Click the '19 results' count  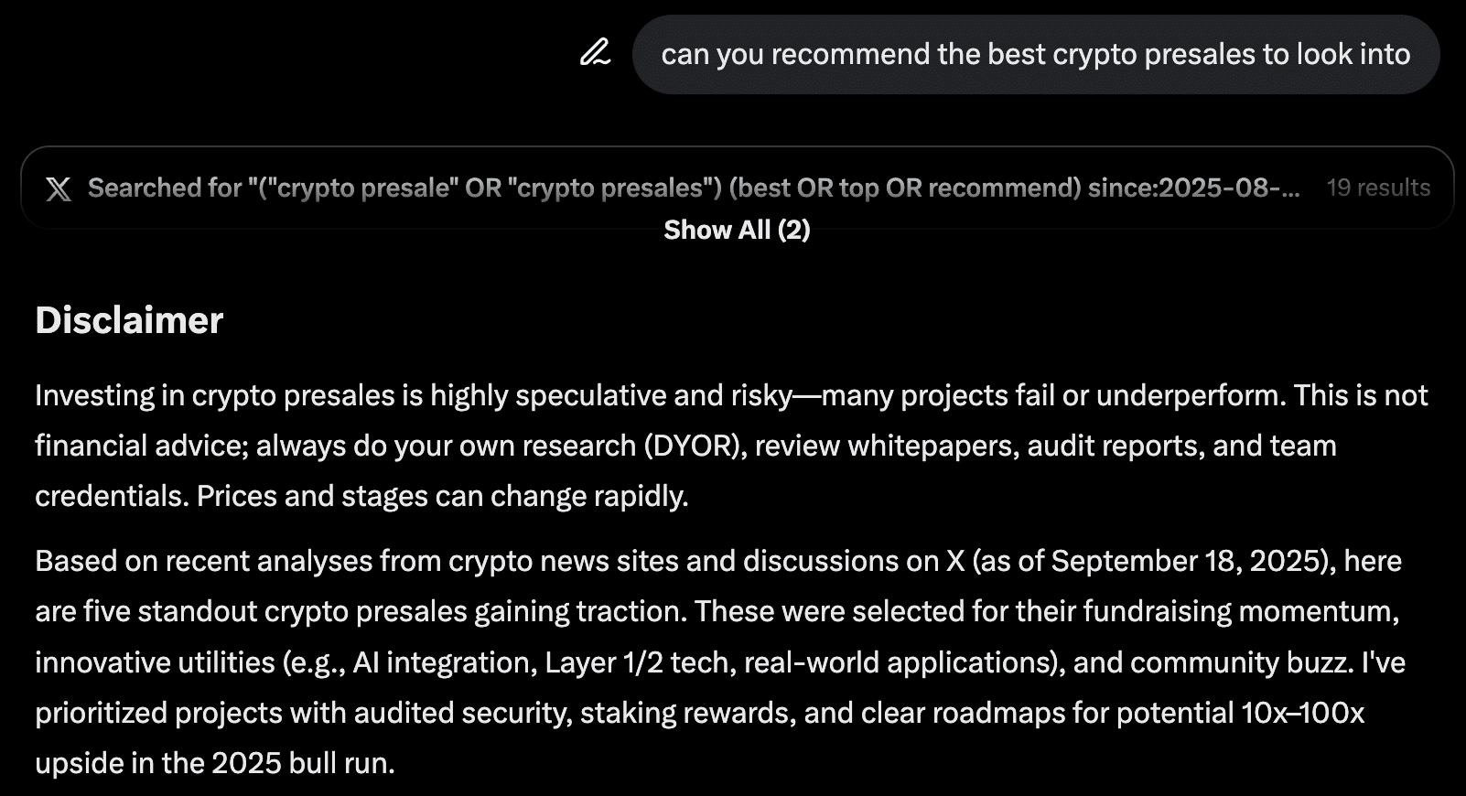[1378, 188]
